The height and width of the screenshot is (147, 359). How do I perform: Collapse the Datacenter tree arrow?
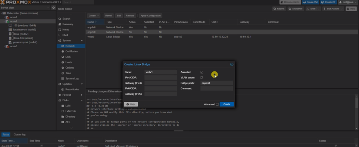[x=1, y=13]
